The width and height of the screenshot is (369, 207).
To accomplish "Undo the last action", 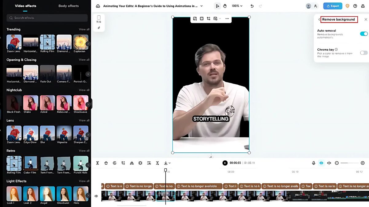I will coord(252,6).
